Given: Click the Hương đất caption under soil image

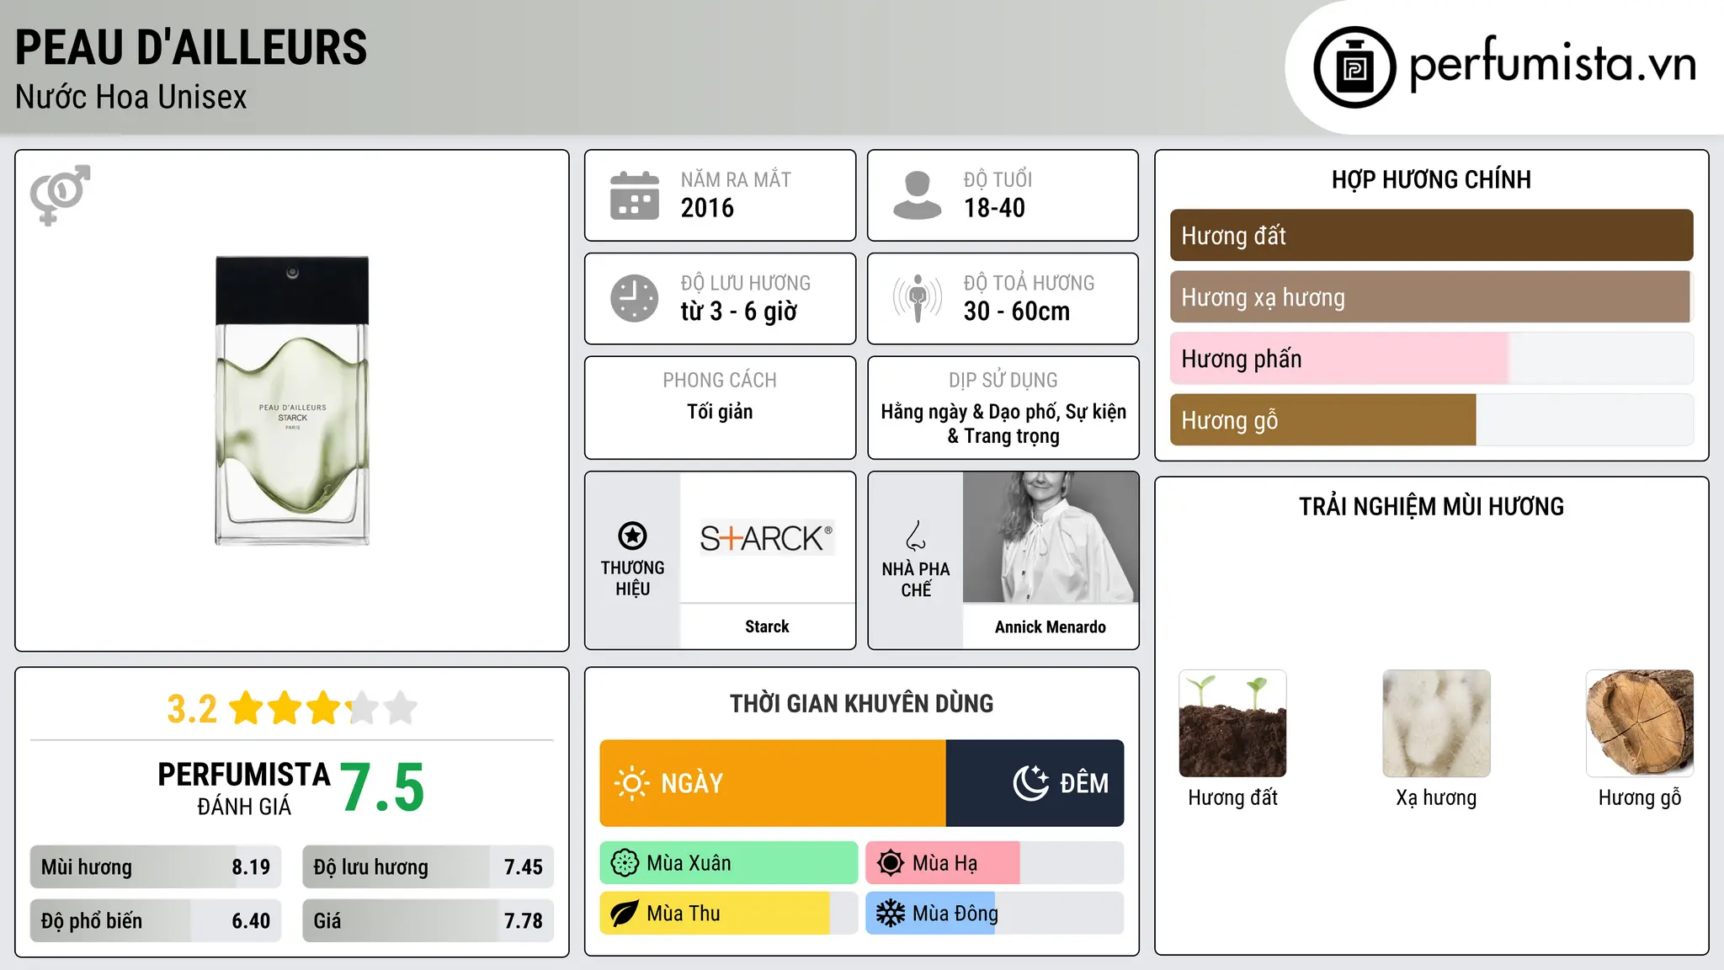Looking at the screenshot, I should pos(1232,797).
